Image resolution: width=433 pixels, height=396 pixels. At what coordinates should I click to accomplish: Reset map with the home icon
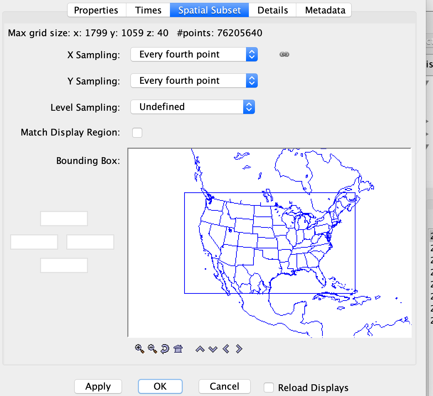point(178,349)
